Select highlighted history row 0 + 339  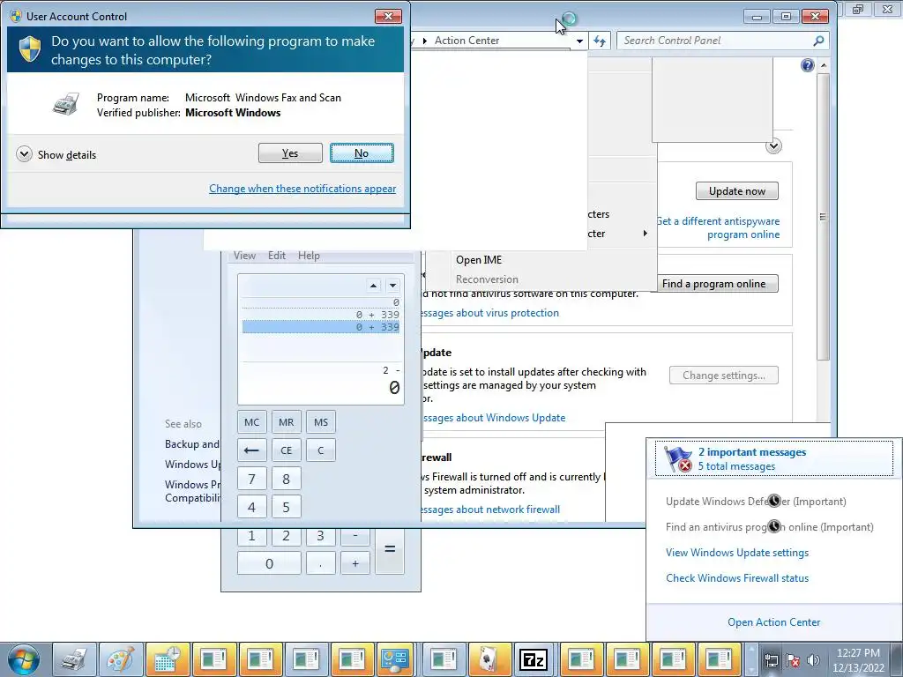[x=321, y=327]
